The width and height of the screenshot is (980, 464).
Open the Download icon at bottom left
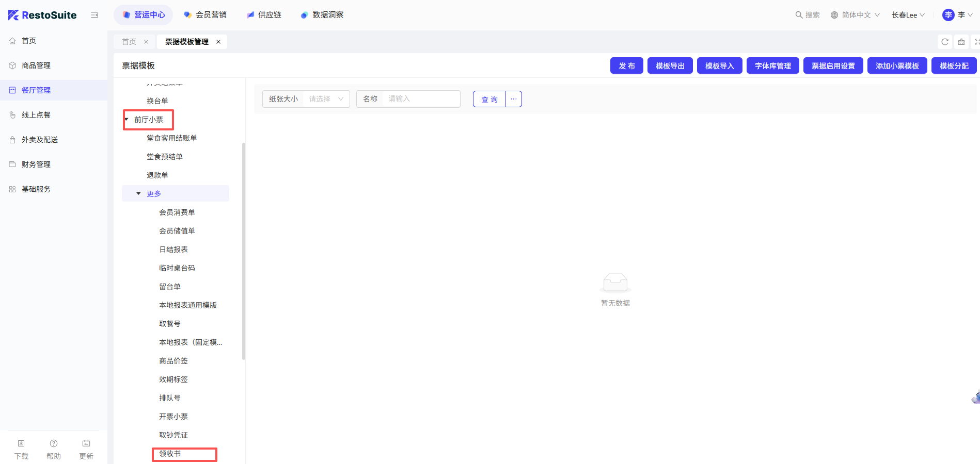click(21, 443)
